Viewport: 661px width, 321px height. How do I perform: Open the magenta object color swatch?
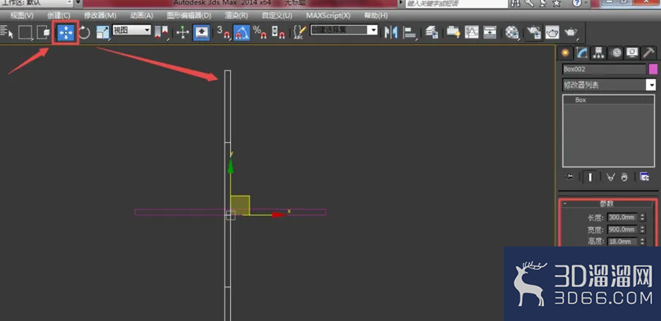coord(653,69)
